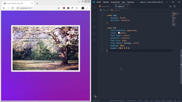
Task: Open the Chrome profile avatar
Action: [83, 8]
